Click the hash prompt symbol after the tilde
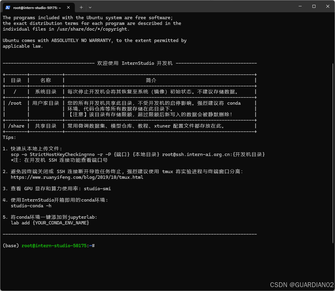Screen dimensions: 335x291 [x=93, y=245]
